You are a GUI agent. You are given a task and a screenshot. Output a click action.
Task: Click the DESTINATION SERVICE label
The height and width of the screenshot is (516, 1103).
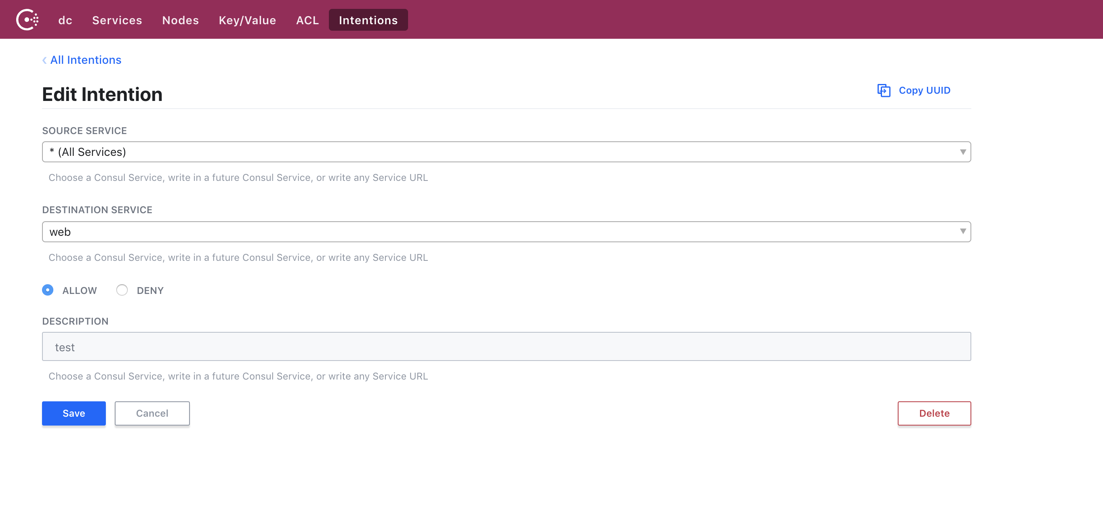tap(97, 210)
